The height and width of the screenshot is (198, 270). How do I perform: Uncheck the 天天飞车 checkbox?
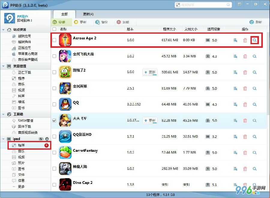tap(54, 120)
